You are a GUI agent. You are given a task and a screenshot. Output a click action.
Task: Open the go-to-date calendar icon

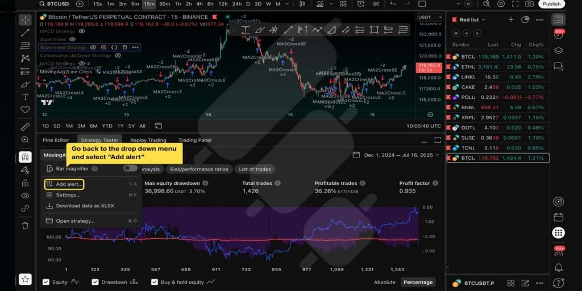click(158, 126)
